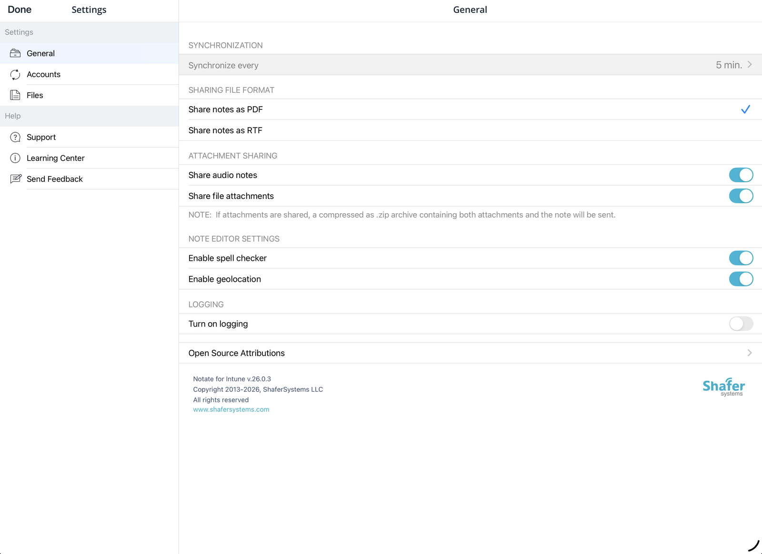Click the Send Feedback pencil icon
Screen dimensions: 762x554
point(16,179)
